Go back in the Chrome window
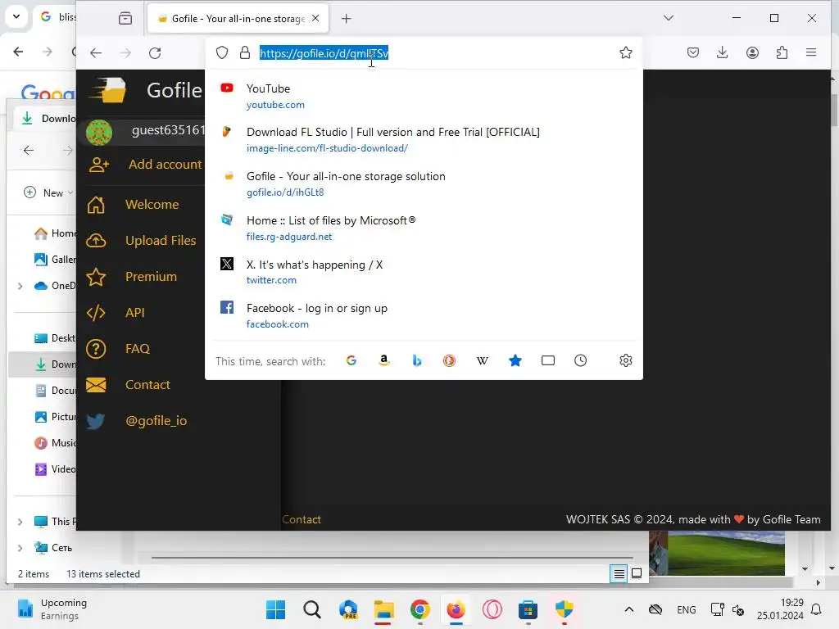Image resolution: width=839 pixels, height=629 pixels. point(18,52)
